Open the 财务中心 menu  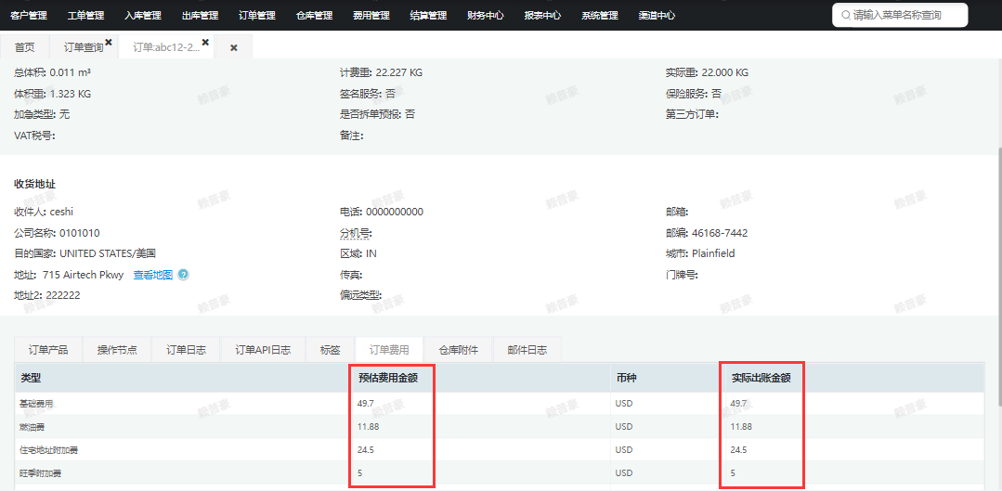(486, 16)
